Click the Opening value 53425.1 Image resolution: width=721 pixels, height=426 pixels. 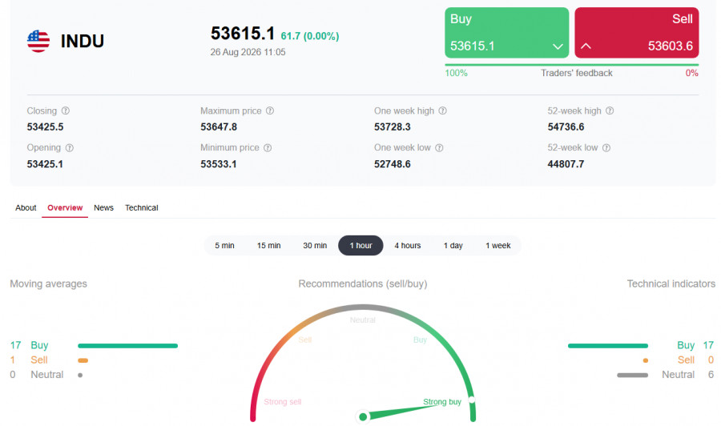45,164
